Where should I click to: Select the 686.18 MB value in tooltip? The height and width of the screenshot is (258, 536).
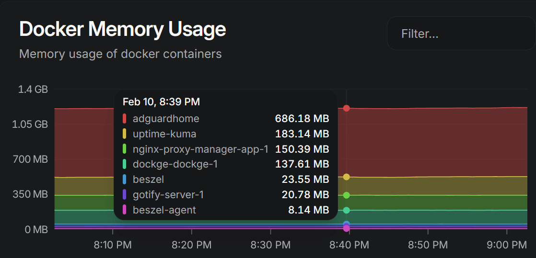(x=302, y=119)
